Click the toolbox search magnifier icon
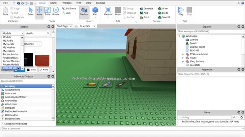The width and height of the screenshot is (245, 137). (x=48, y=33)
